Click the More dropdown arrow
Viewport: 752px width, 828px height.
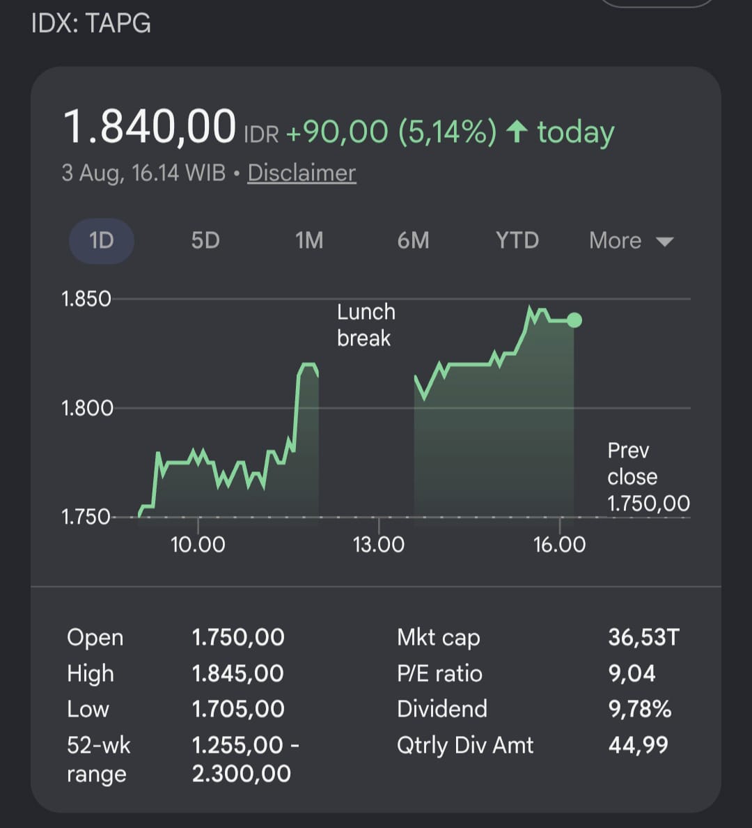[664, 242]
